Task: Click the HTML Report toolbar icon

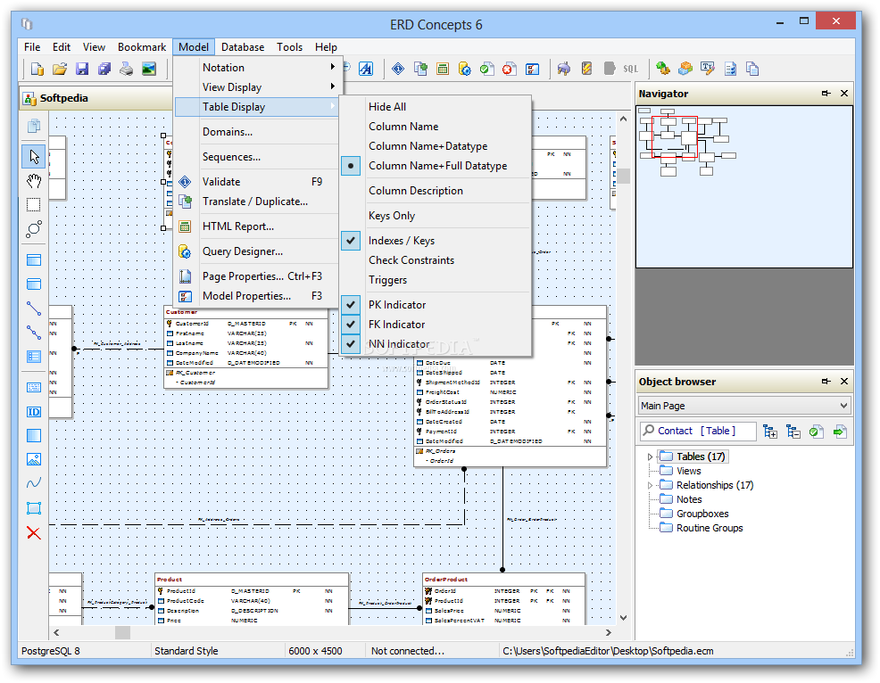Action: [443, 69]
